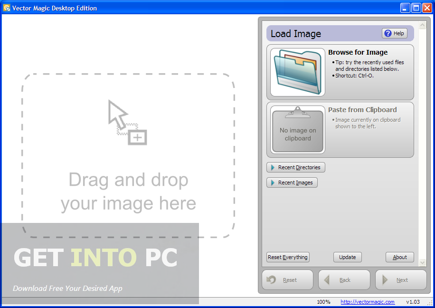Expand the Recent Images list
This screenshot has width=435, height=308.
pyautogui.click(x=292, y=183)
